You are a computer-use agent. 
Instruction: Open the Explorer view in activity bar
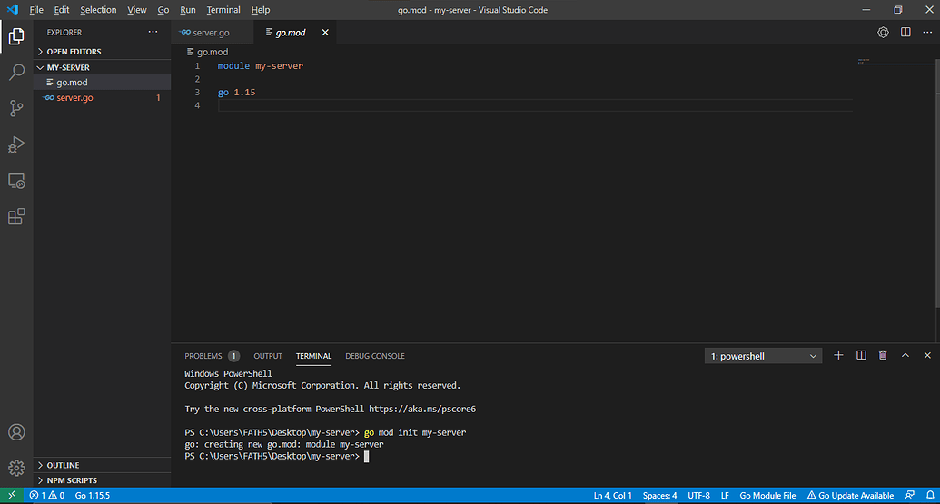16,36
